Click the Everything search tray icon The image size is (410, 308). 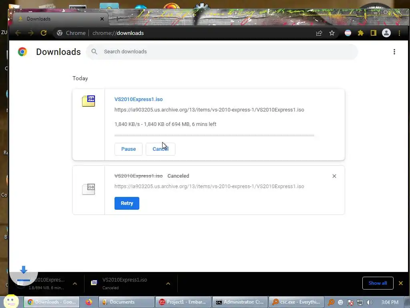pos(331,302)
